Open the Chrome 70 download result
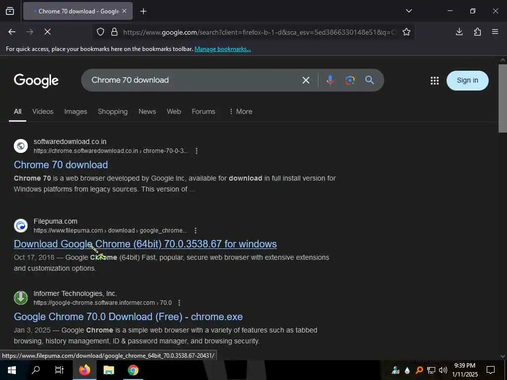This screenshot has width=507, height=380. click(61, 165)
